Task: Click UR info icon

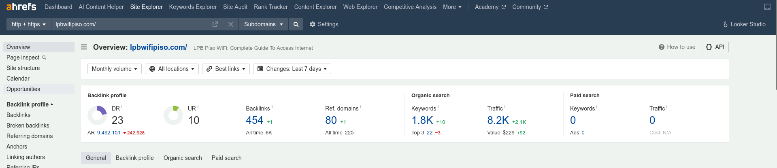Action: [198, 107]
